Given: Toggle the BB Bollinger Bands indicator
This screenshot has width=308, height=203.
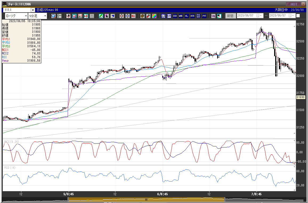Looking at the screenshot, I should [175, 16].
